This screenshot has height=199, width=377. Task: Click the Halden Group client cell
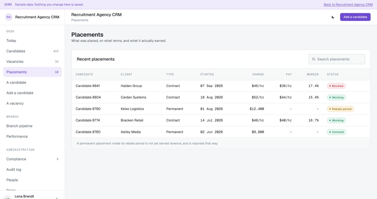tap(131, 86)
